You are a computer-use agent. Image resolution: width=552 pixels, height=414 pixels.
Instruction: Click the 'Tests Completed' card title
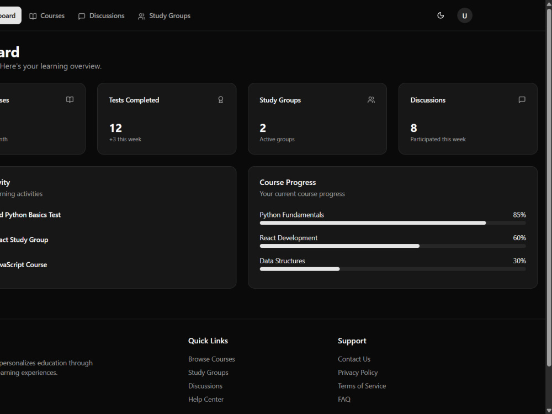pos(134,100)
